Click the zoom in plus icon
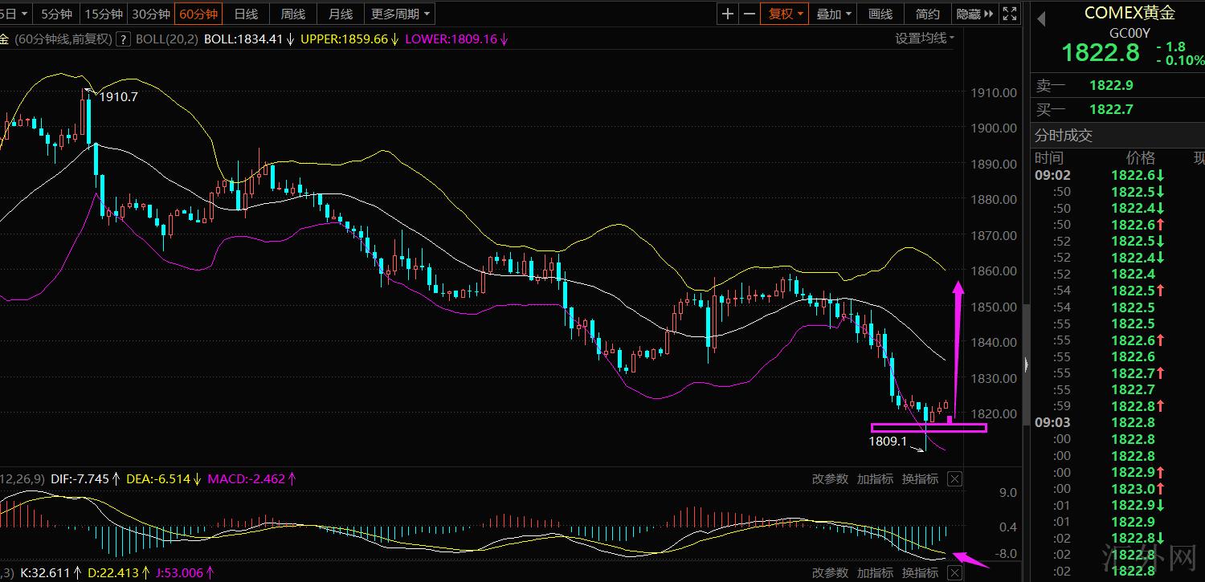1205x582 pixels. coord(728,14)
